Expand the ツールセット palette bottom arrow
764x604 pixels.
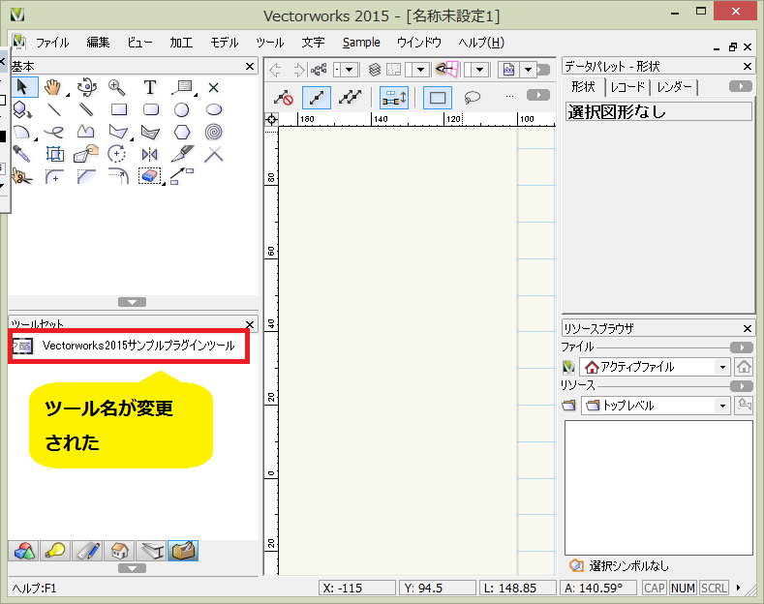[x=132, y=568]
